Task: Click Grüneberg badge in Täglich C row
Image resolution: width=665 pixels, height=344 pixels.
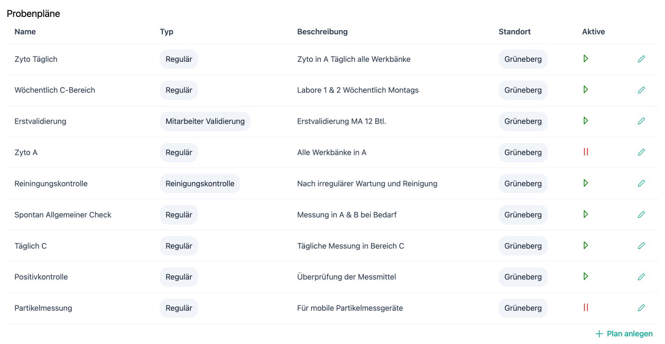Action: (x=523, y=246)
